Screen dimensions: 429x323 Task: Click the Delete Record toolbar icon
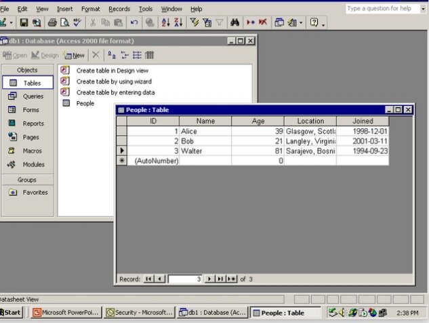(263, 22)
